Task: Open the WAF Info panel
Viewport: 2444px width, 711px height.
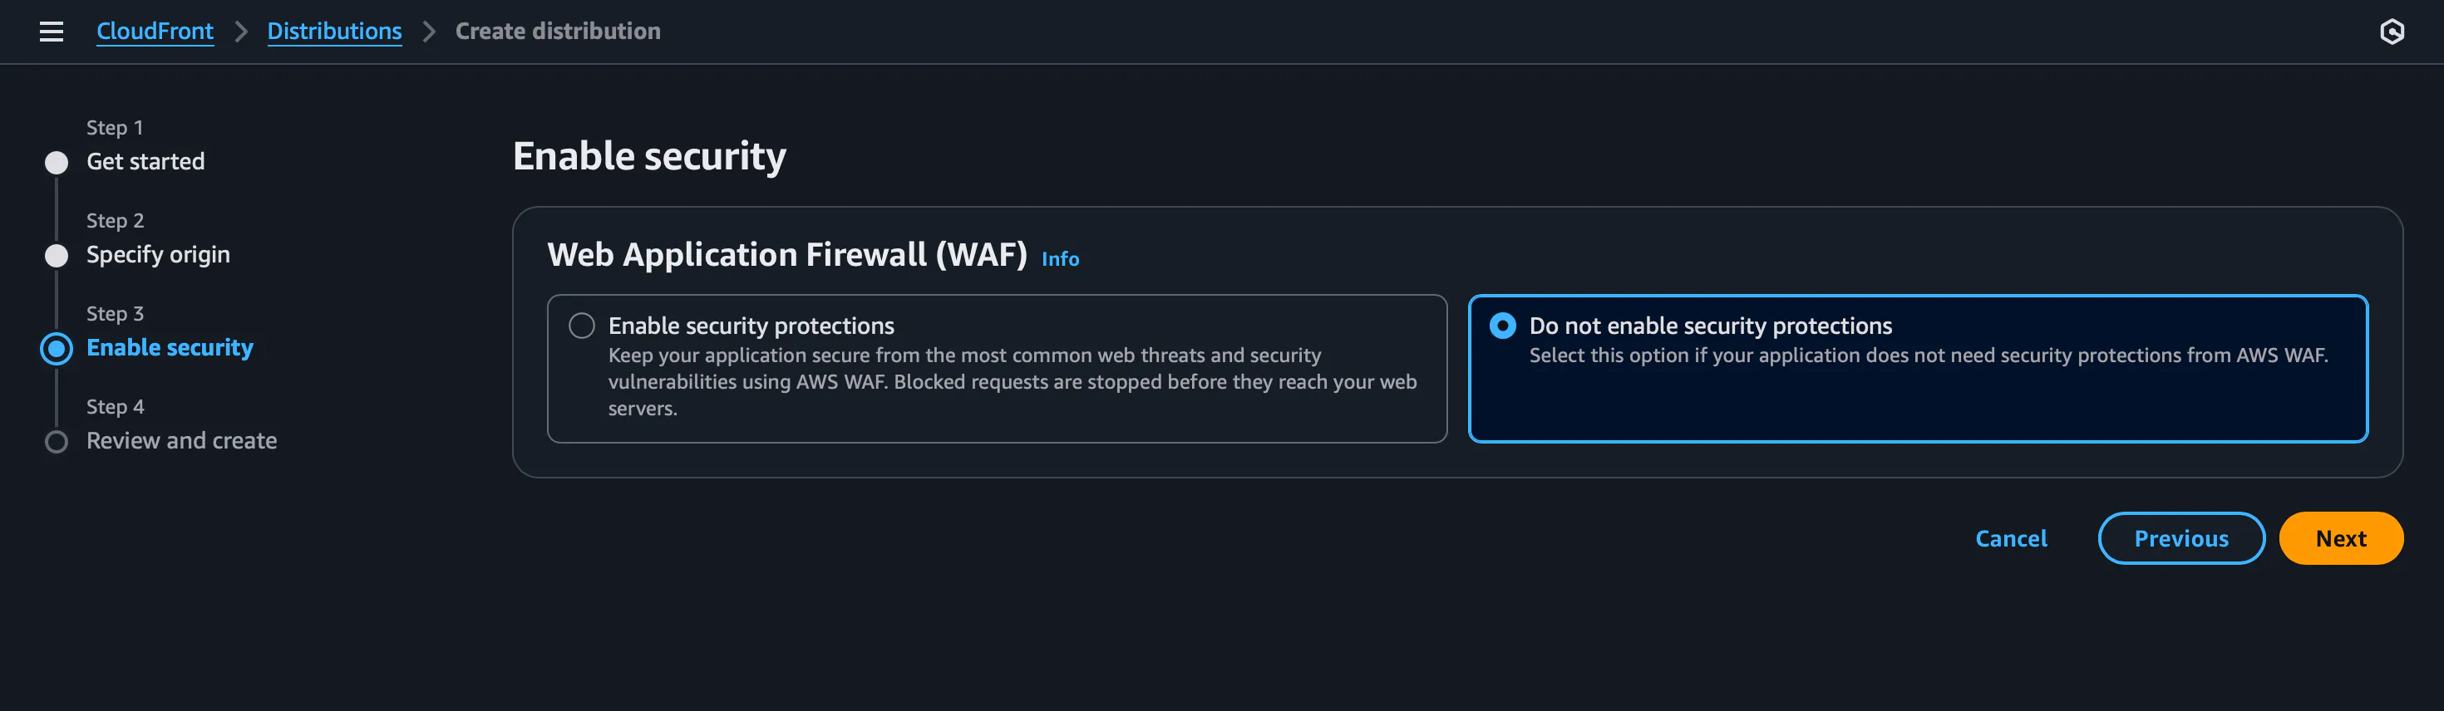Action: (x=1060, y=259)
